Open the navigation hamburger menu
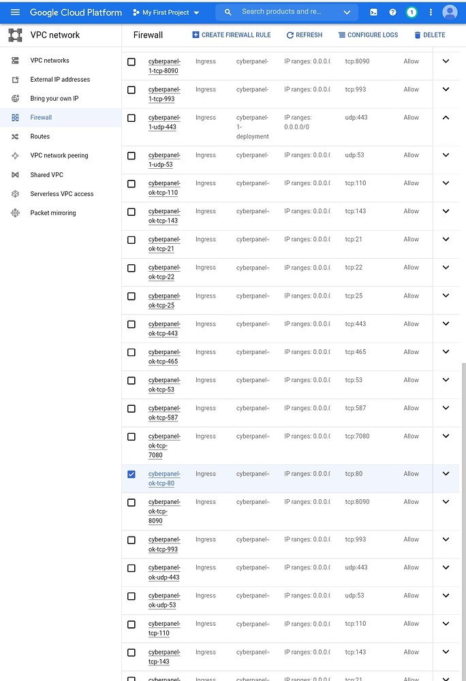The image size is (466, 681). tap(15, 12)
